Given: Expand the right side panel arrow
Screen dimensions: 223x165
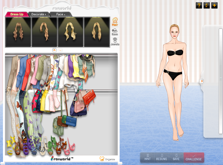Looking at the screenshot, I should click(x=202, y=81).
